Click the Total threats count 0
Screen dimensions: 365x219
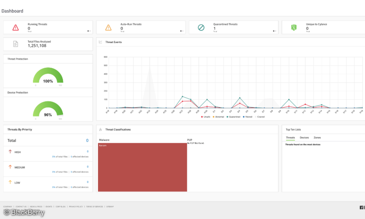pyautogui.click(x=87, y=141)
